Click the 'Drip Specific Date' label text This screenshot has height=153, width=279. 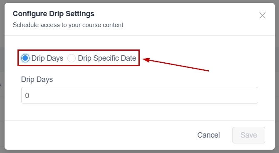click(107, 58)
